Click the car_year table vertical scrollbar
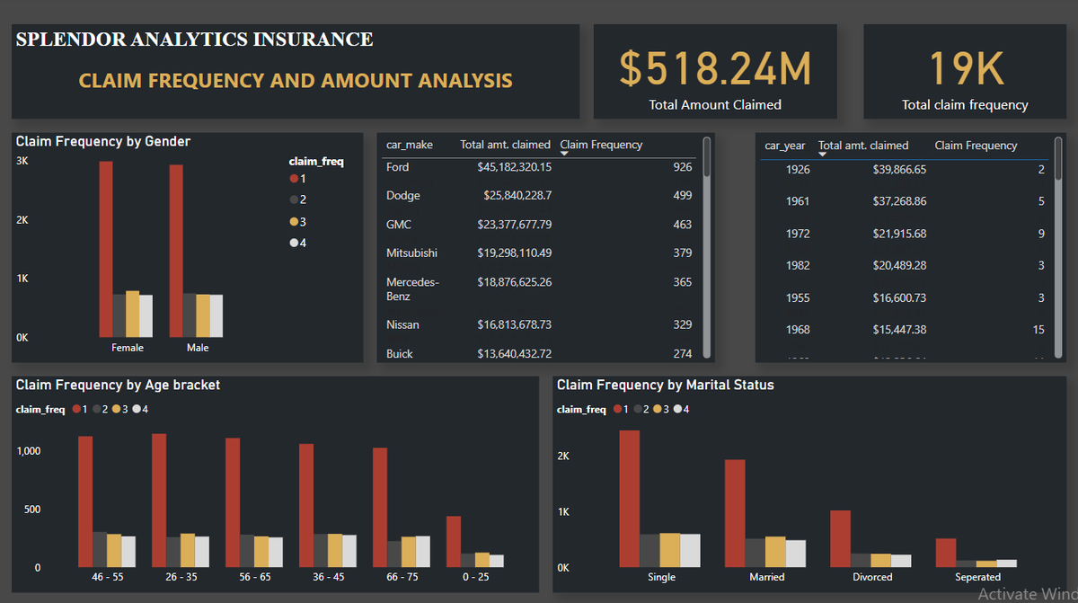The image size is (1078, 603). click(1057, 158)
